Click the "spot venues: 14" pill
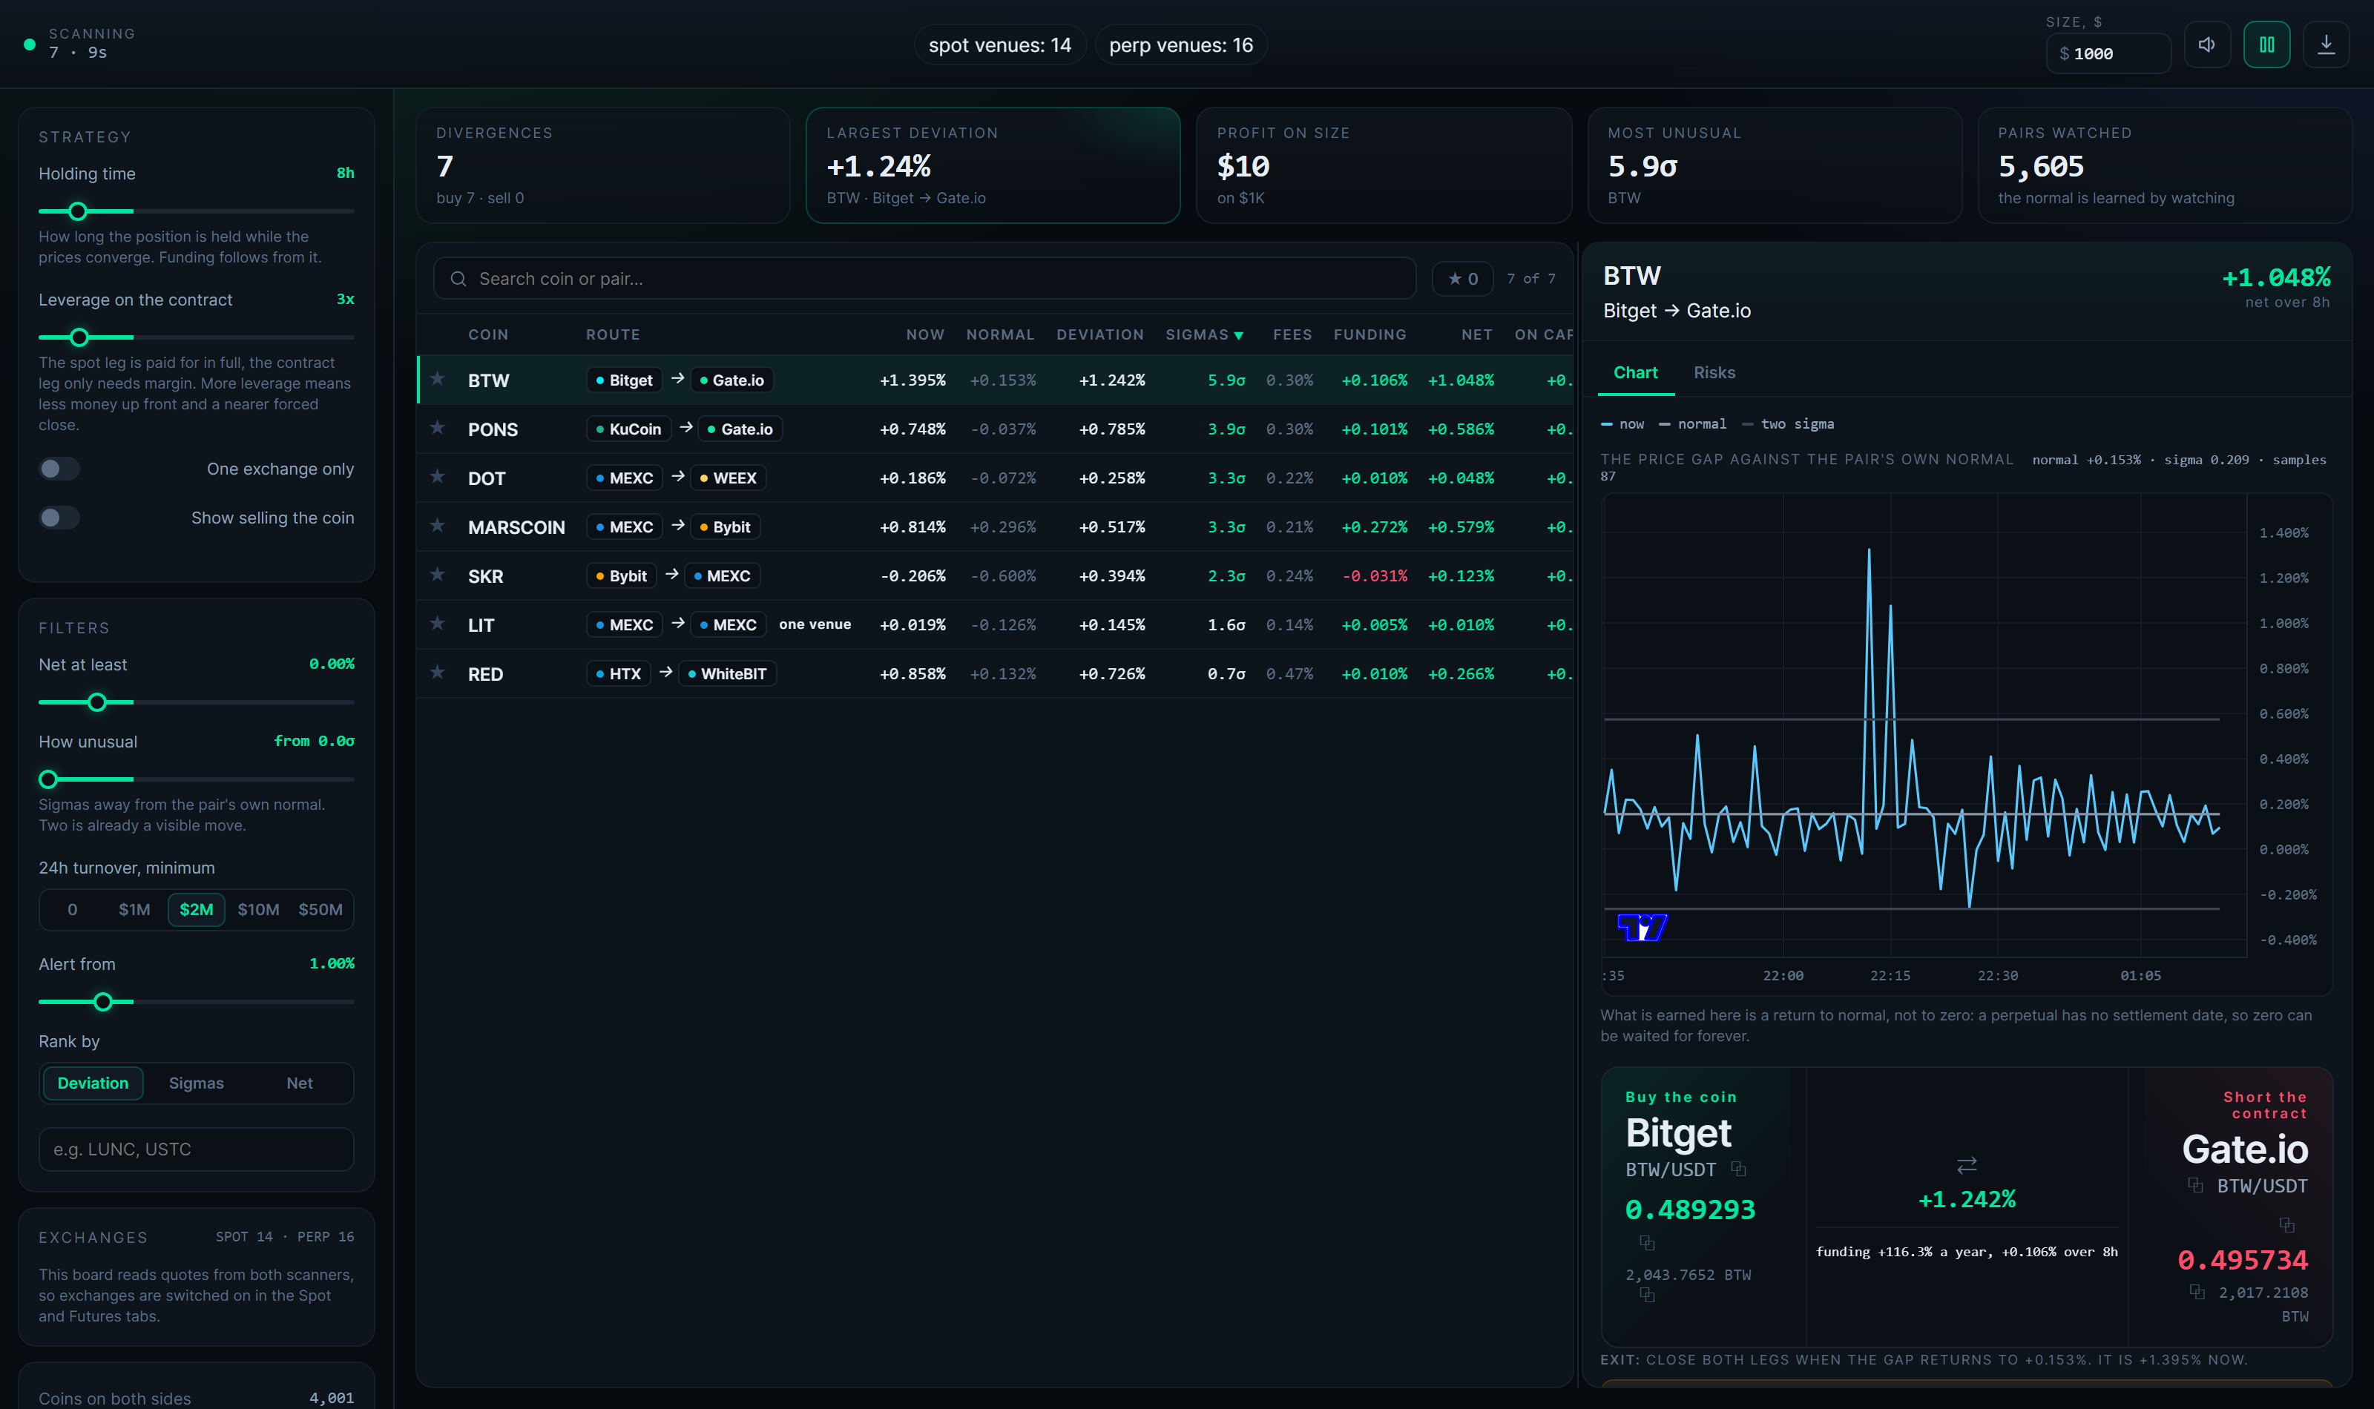 (x=1000, y=44)
